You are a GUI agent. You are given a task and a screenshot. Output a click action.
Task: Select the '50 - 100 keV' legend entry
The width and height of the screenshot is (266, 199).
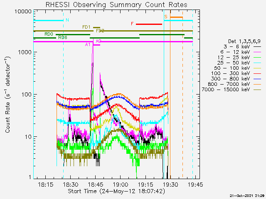[237, 68]
